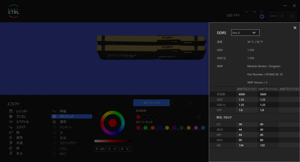Click the tRAS value 90
Image resolution: width=300 pixels, height=162 pixels.
pos(246,140)
